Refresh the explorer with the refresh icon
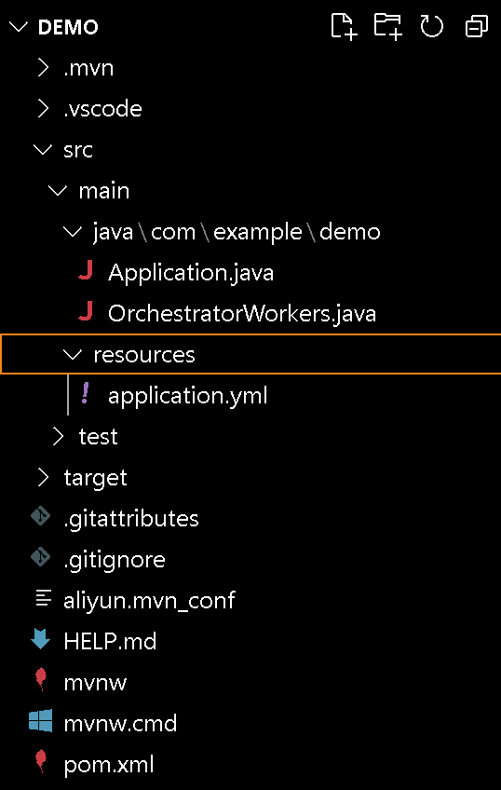The width and height of the screenshot is (501, 790). 431,26
